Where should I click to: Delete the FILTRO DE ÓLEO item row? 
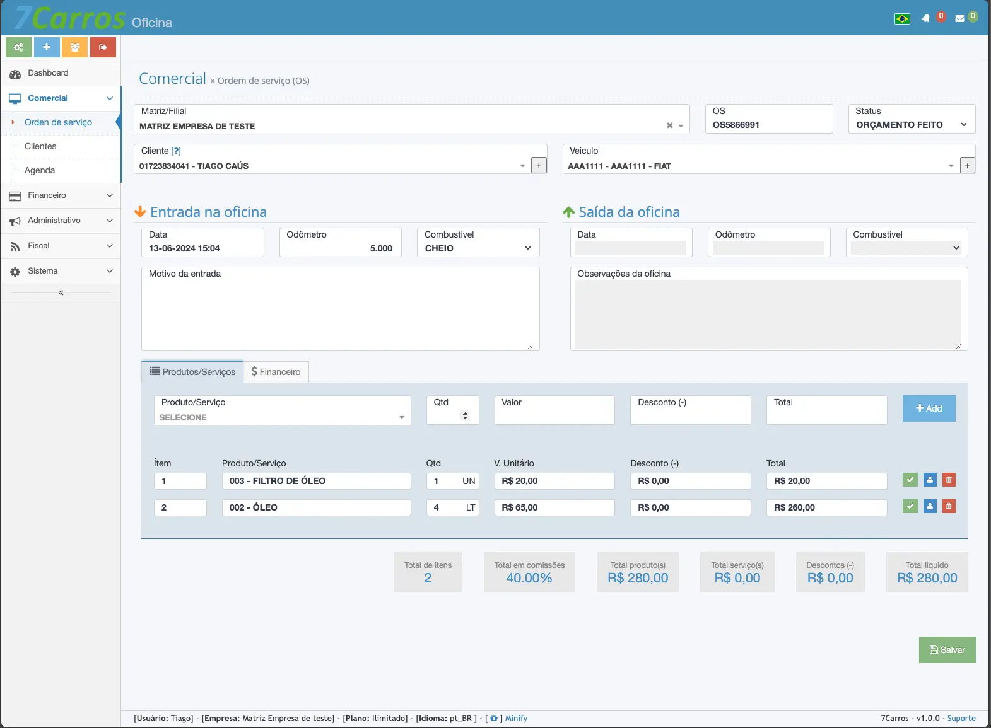949,480
